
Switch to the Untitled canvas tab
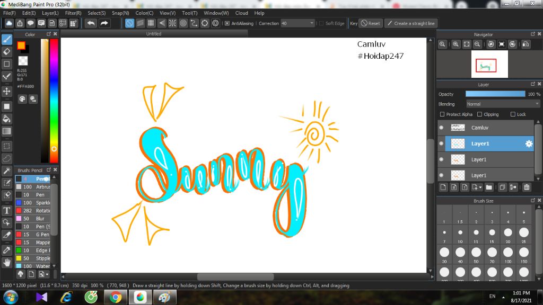[154, 33]
